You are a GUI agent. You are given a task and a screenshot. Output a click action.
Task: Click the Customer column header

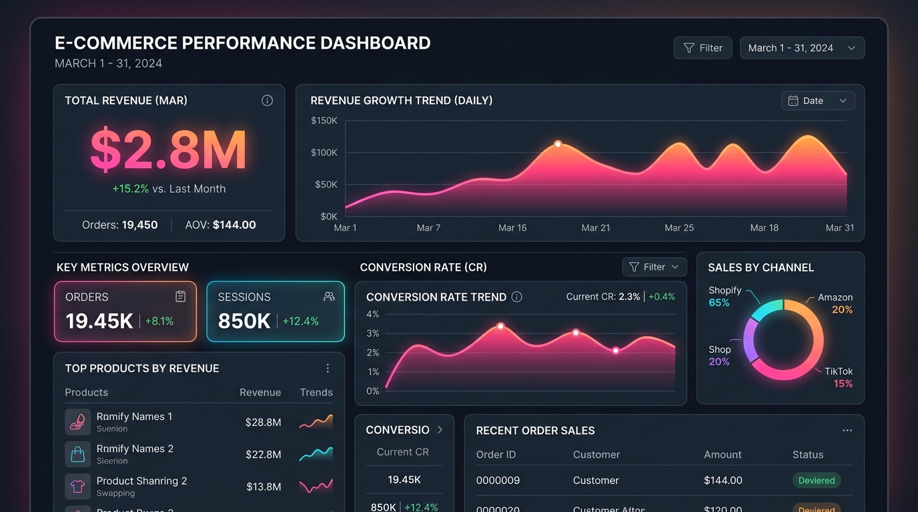pyautogui.click(x=596, y=455)
